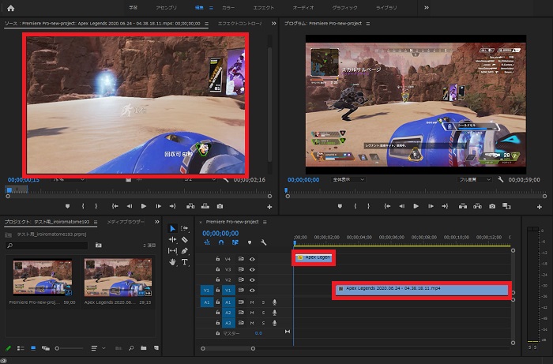
Task: Export frame from the Program monitor
Action: pyautogui.click(x=492, y=206)
